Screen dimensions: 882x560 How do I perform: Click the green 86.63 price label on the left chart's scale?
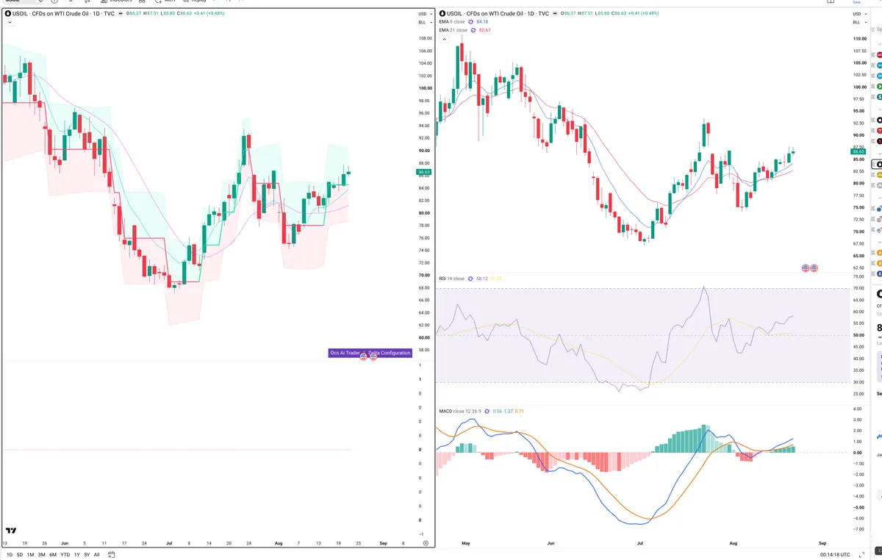pyautogui.click(x=423, y=172)
